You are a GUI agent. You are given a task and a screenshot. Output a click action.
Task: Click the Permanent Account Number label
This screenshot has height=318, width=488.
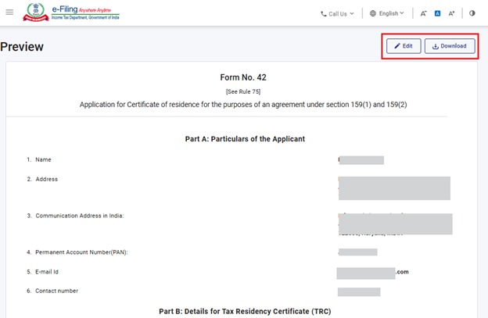81,252
